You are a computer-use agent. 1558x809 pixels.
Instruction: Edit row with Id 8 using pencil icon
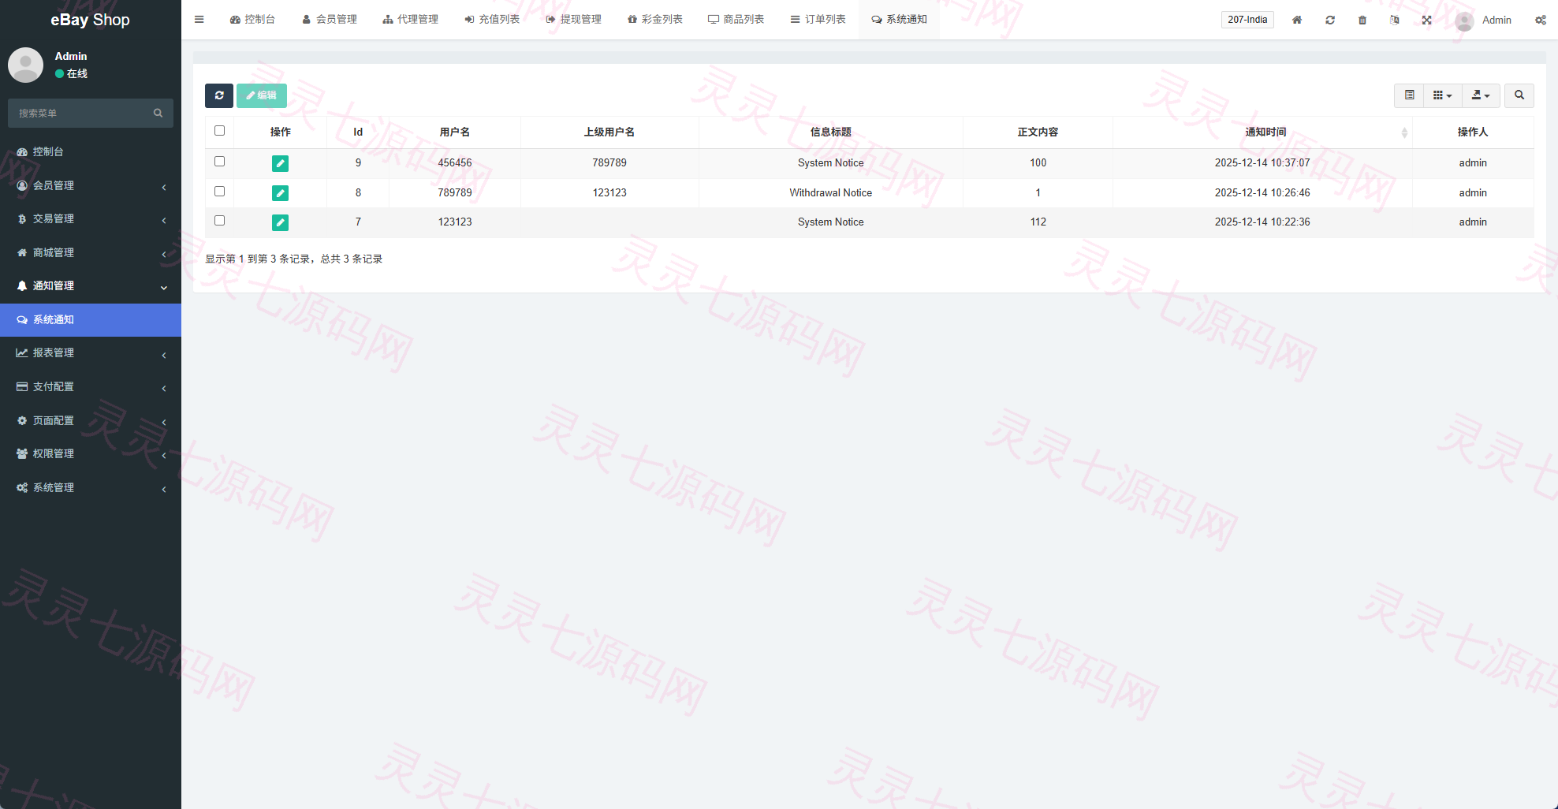pos(280,193)
